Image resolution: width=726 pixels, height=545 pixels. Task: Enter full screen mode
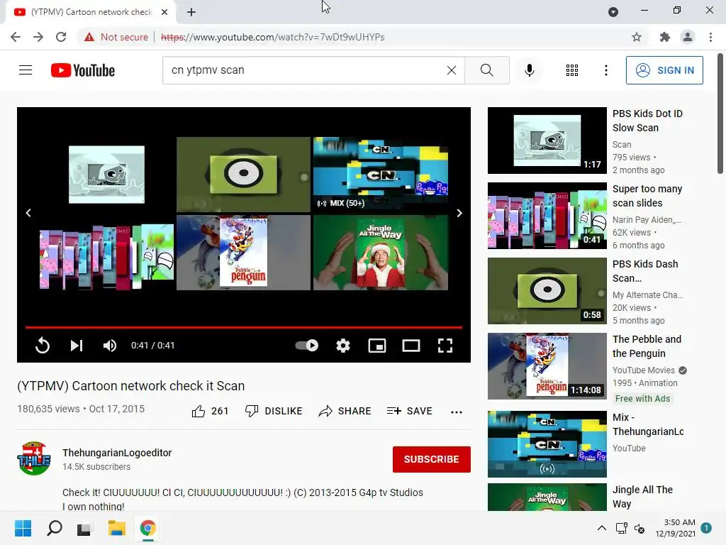pyautogui.click(x=445, y=346)
